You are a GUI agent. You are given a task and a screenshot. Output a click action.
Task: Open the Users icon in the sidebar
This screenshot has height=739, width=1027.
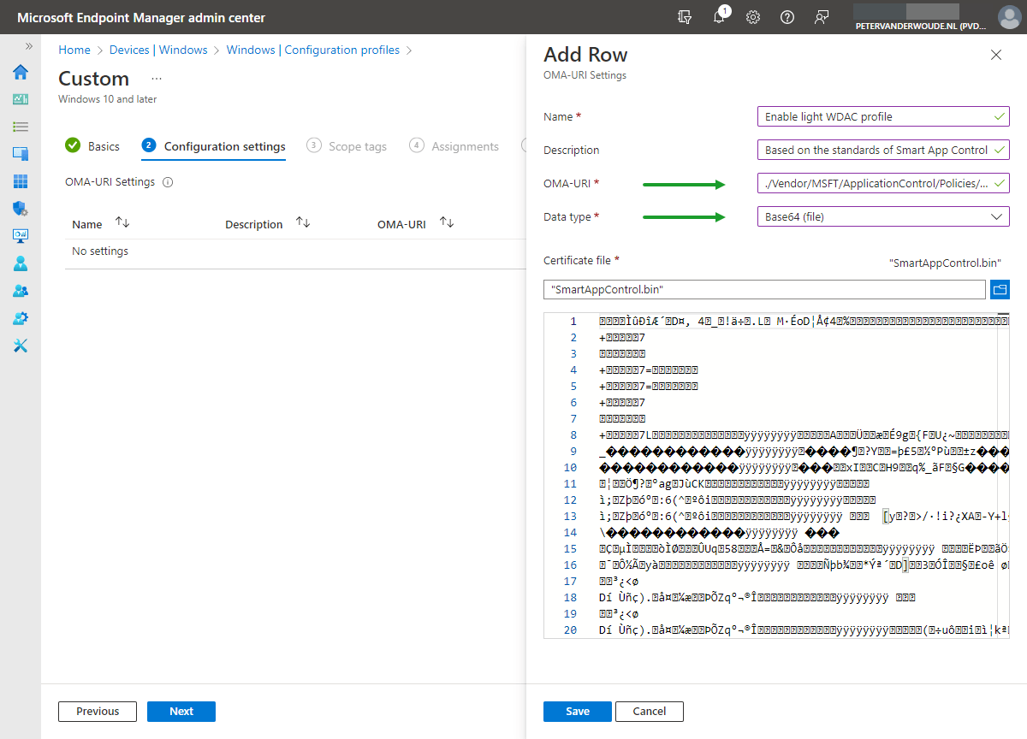click(18, 263)
